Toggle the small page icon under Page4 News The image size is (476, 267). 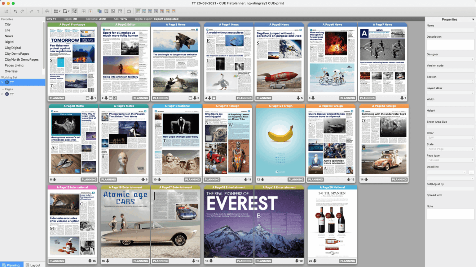(x=214, y=98)
